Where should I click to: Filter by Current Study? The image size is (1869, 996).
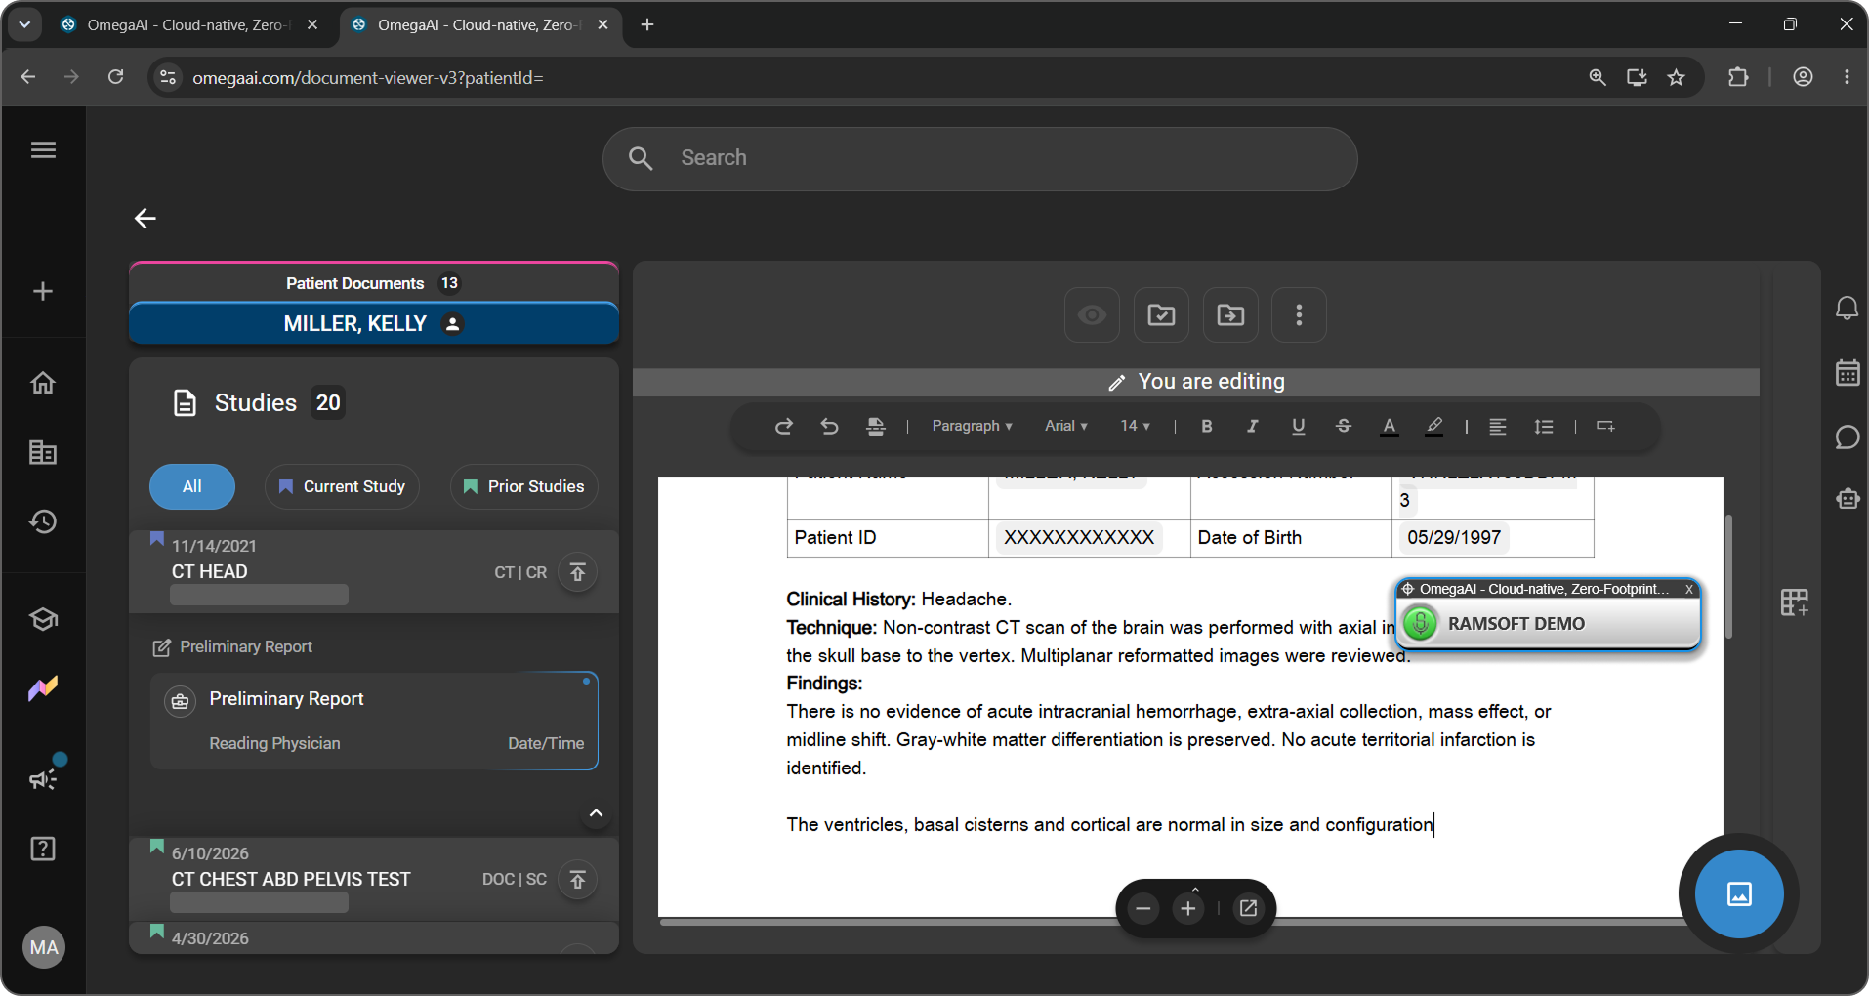(x=342, y=486)
